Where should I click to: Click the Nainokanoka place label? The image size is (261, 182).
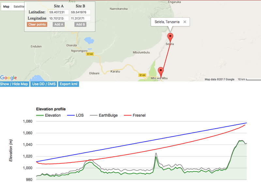coord(118,9)
